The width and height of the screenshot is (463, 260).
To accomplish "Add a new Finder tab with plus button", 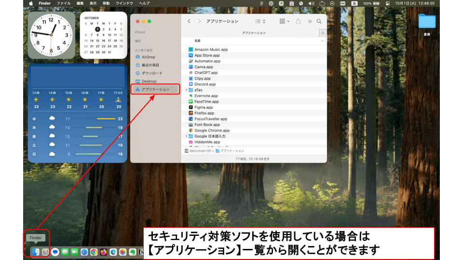I will pos(323,33).
